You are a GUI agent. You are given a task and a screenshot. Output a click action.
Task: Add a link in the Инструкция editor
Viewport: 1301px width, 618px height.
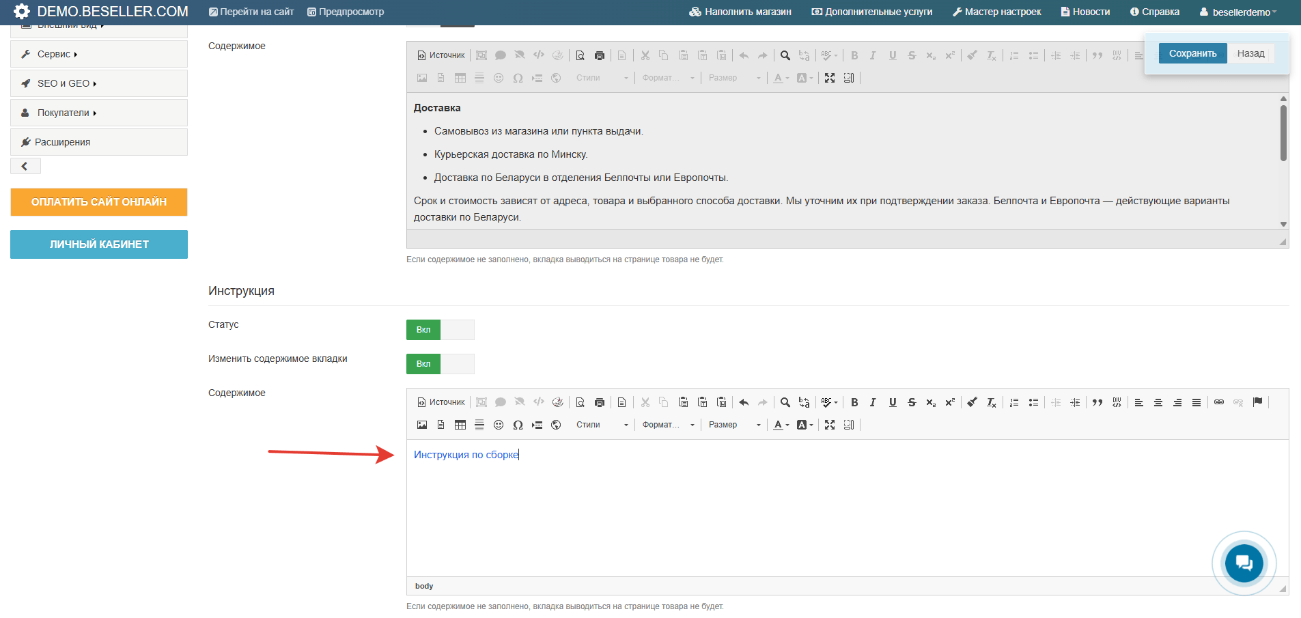click(x=1219, y=402)
